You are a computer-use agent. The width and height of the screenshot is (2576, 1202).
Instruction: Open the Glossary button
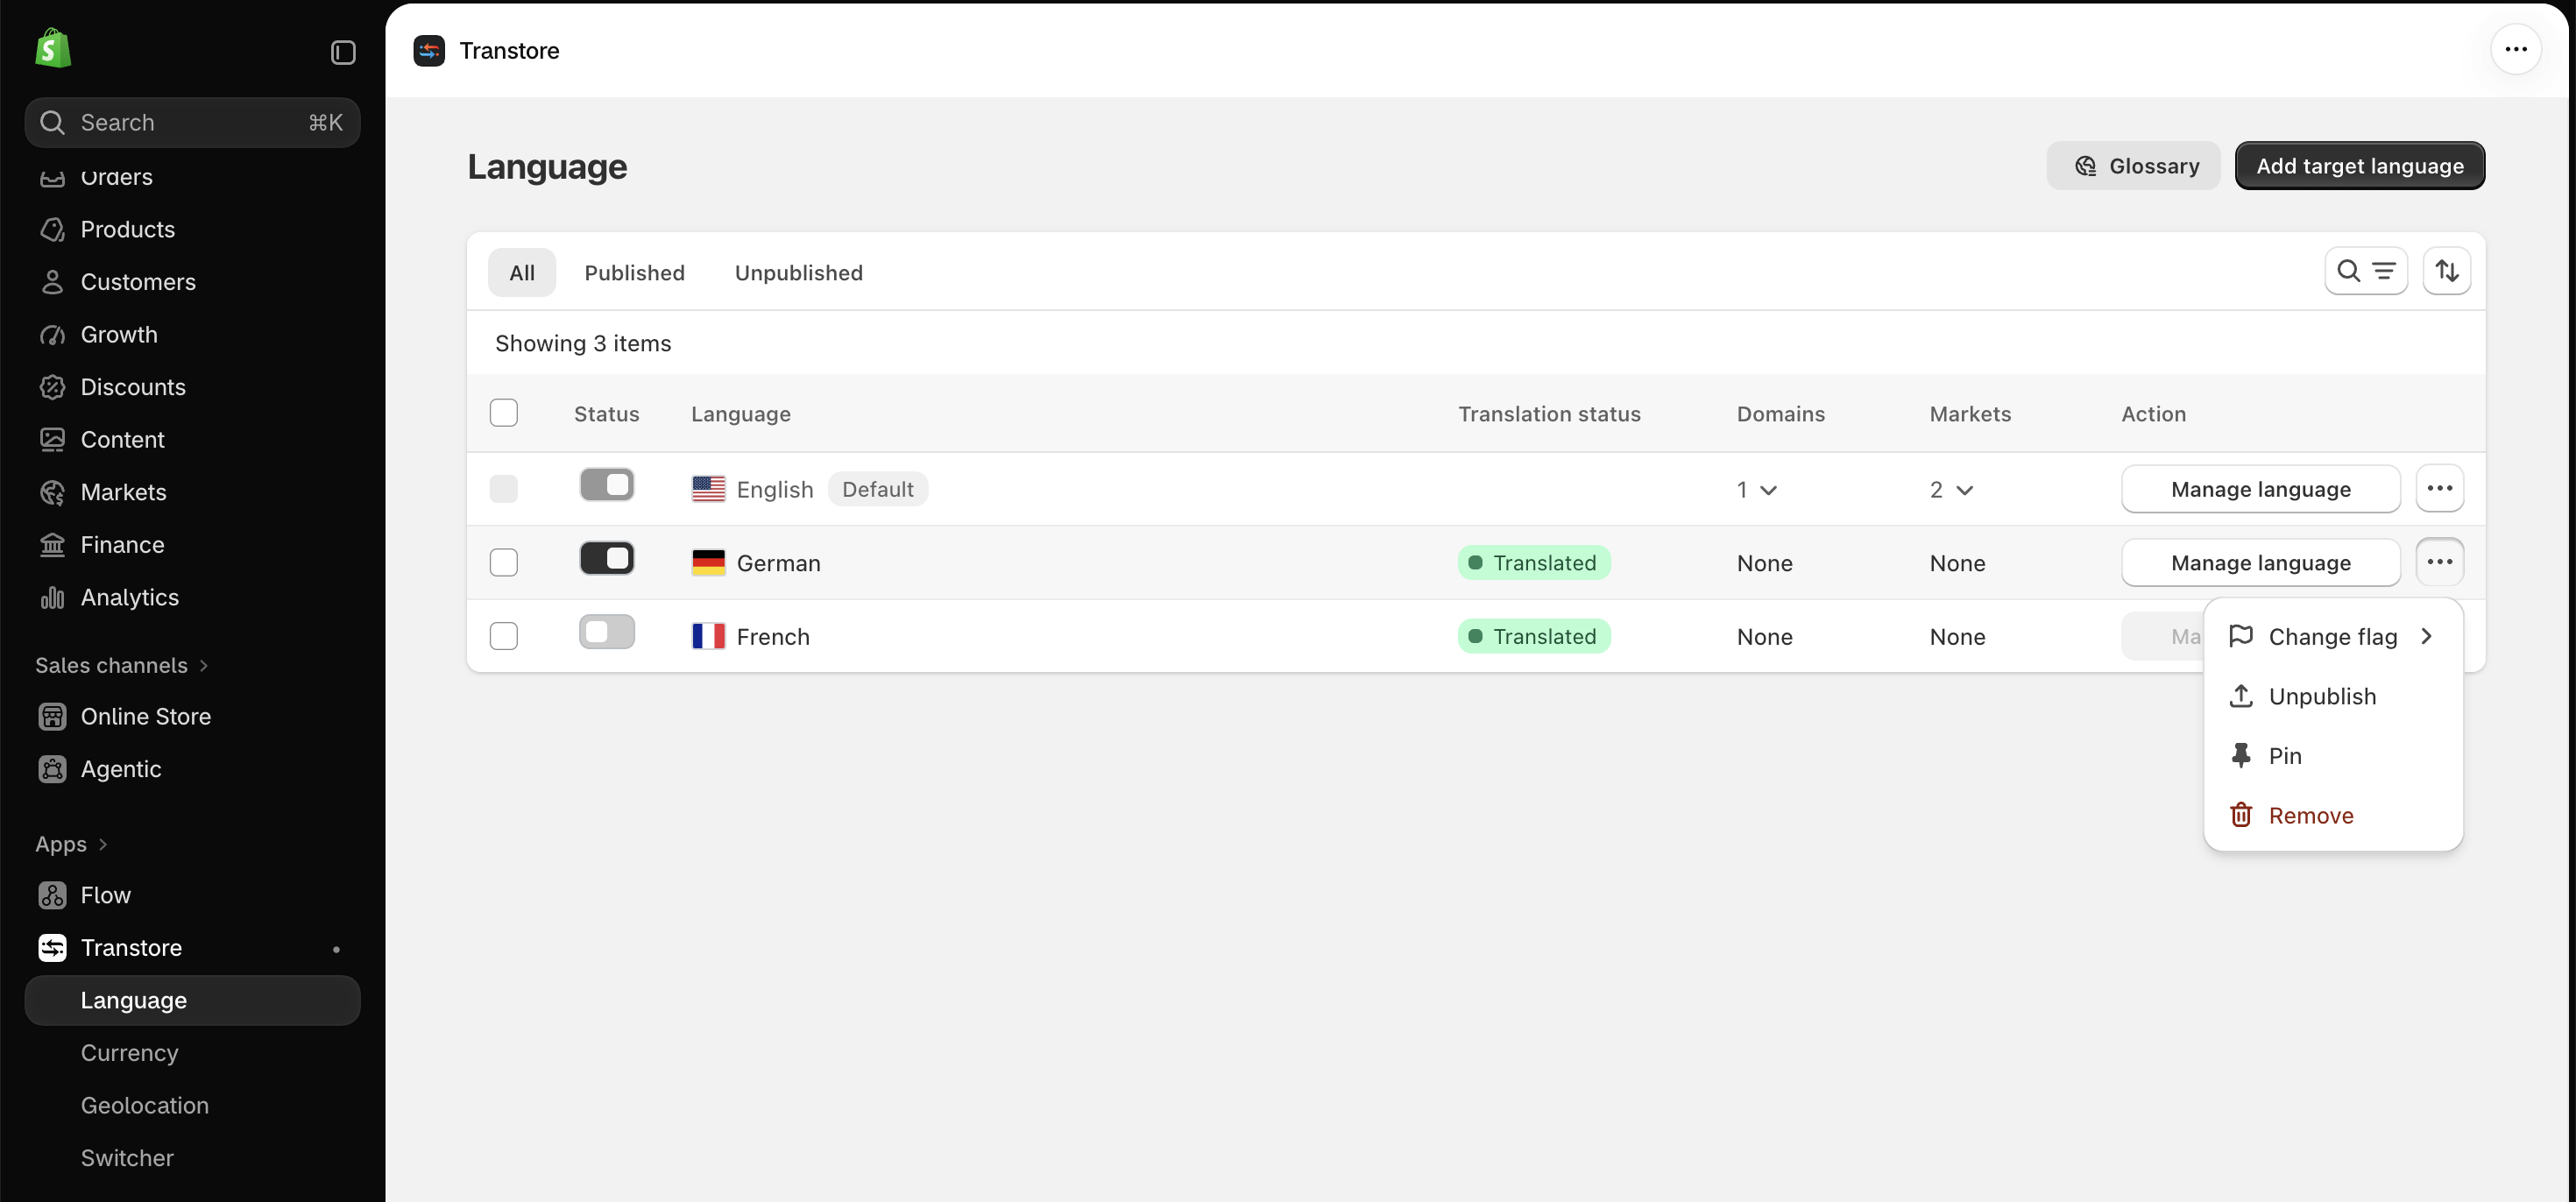click(x=2133, y=166)
